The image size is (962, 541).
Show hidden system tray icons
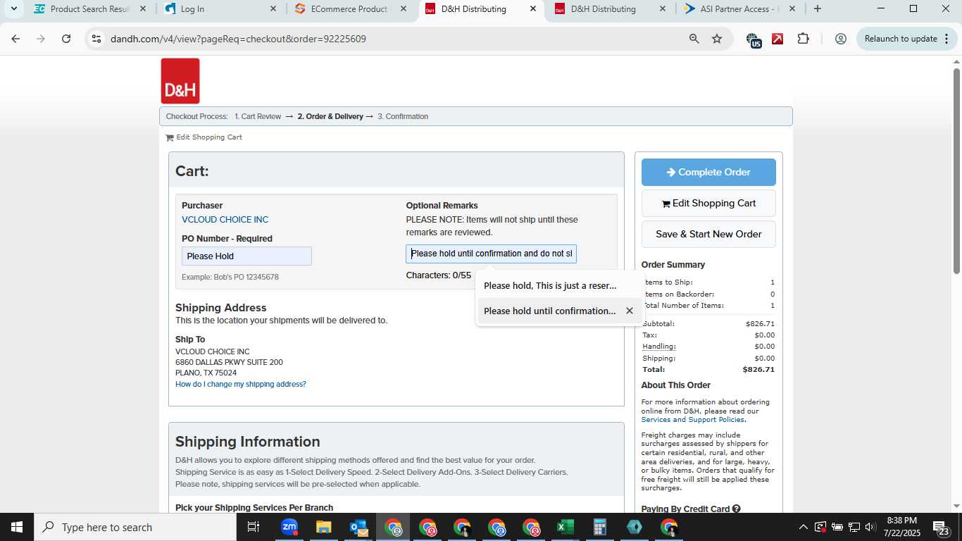(804, 527)
